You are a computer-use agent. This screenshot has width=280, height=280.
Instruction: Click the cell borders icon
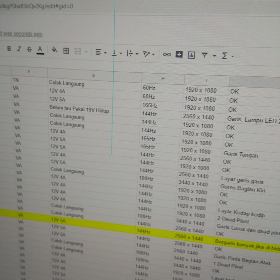coord(66,51)
